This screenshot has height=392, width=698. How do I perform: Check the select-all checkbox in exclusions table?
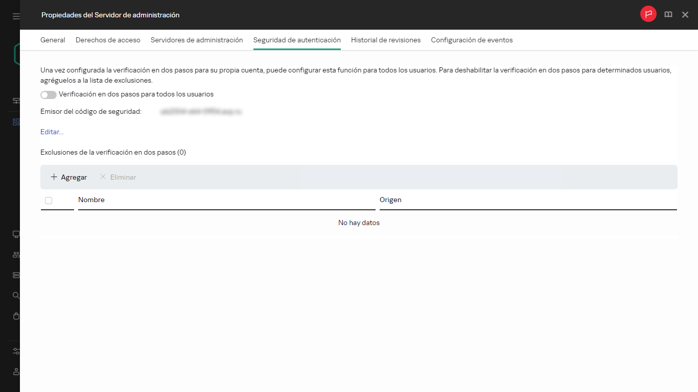tap(49, 201)
